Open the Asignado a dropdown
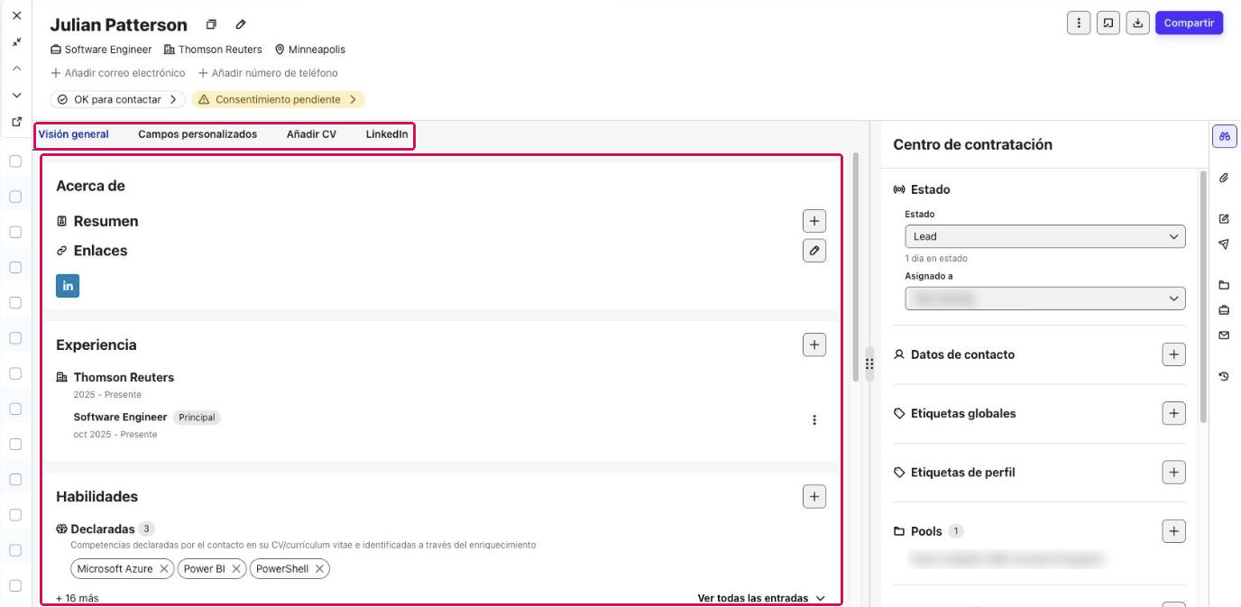Viewport: 1241px width, 607px height. click(1044, 299)
